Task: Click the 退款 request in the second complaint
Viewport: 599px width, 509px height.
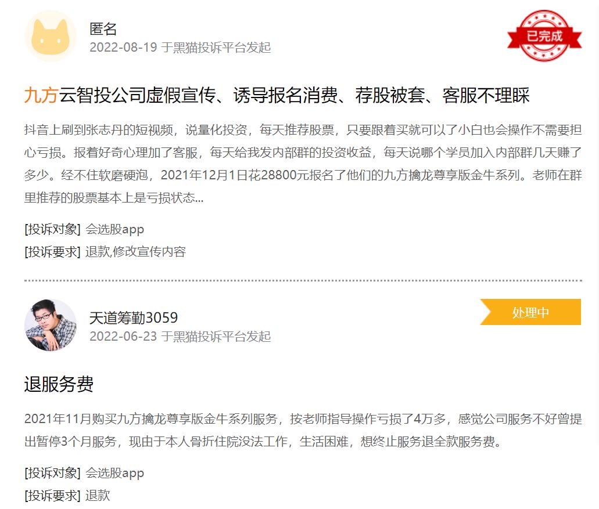Action: (x=98, y=496)
